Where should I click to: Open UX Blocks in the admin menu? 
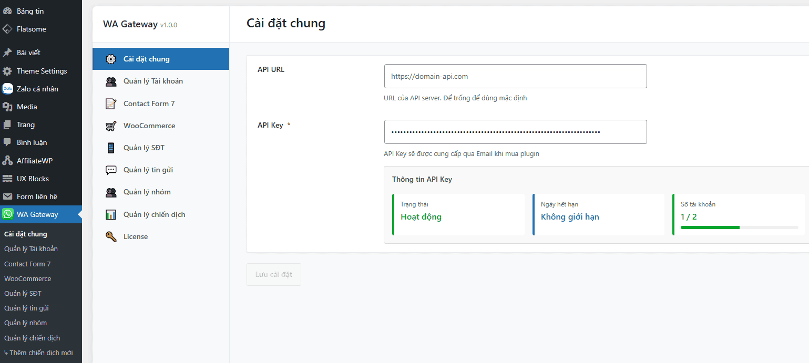click(x=33, y=179)
